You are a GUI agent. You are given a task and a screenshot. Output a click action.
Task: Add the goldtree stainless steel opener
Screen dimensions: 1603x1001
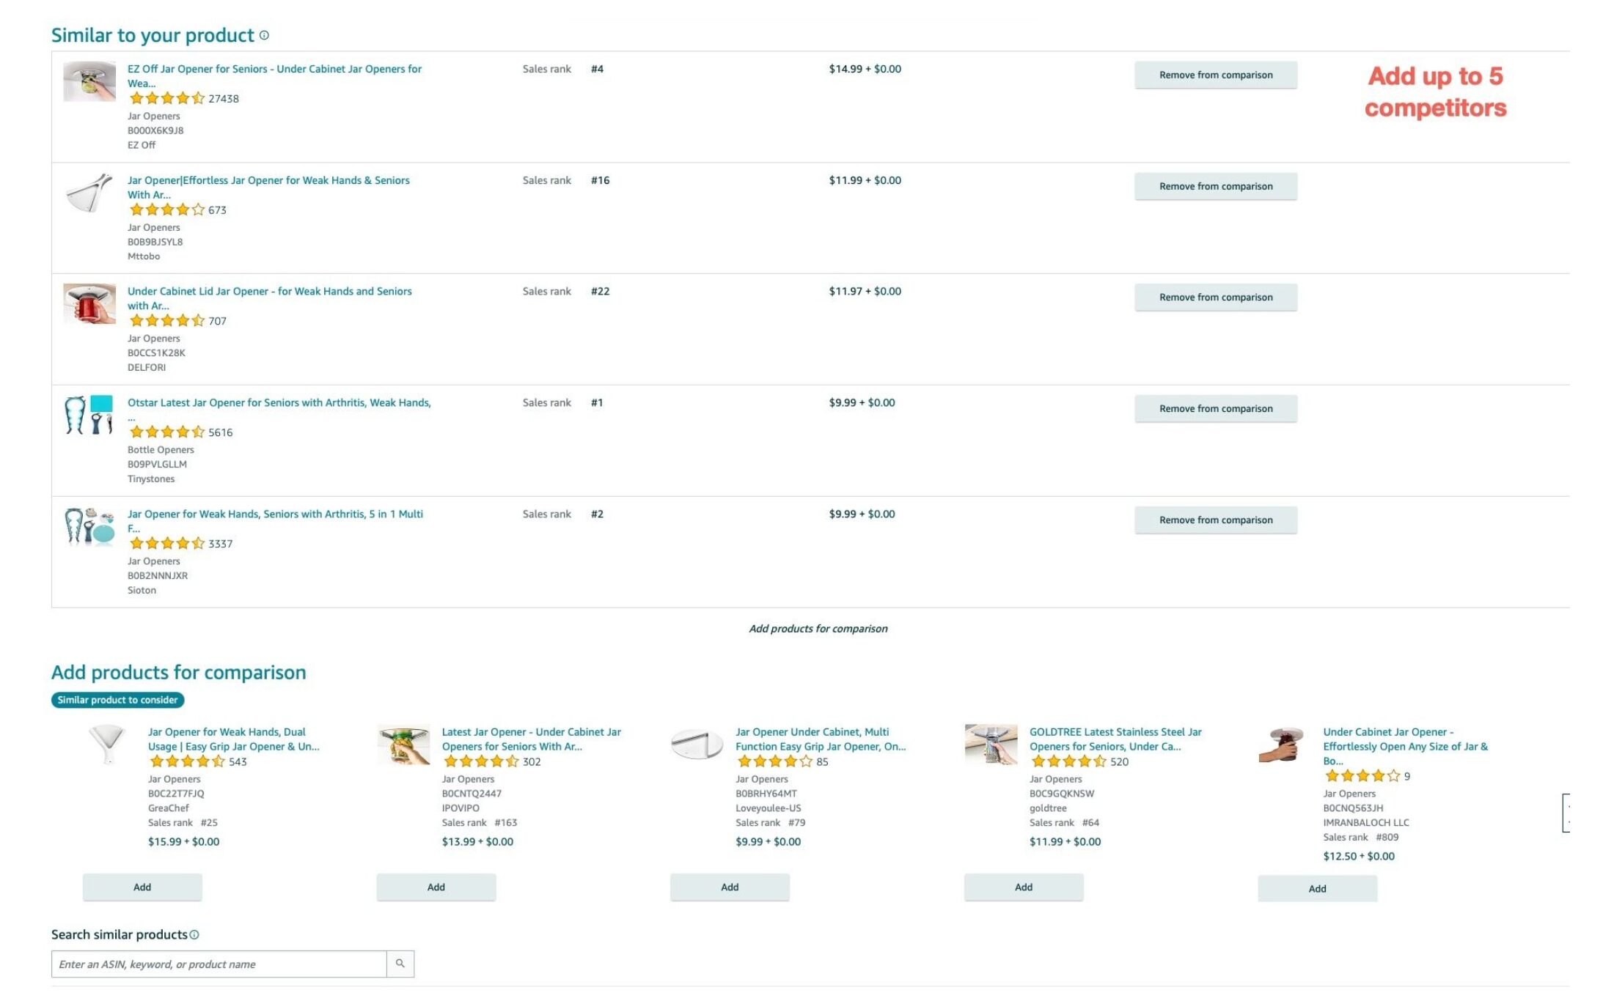tap(1023, 887)
